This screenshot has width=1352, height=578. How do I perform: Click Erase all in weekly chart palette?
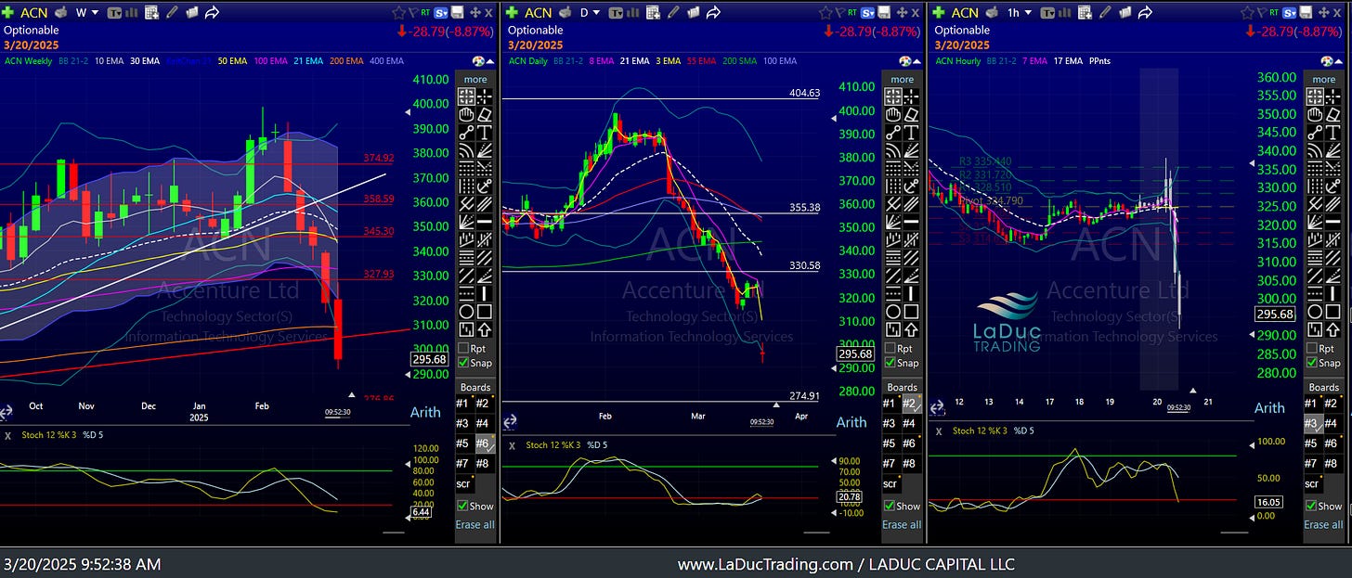474,524
